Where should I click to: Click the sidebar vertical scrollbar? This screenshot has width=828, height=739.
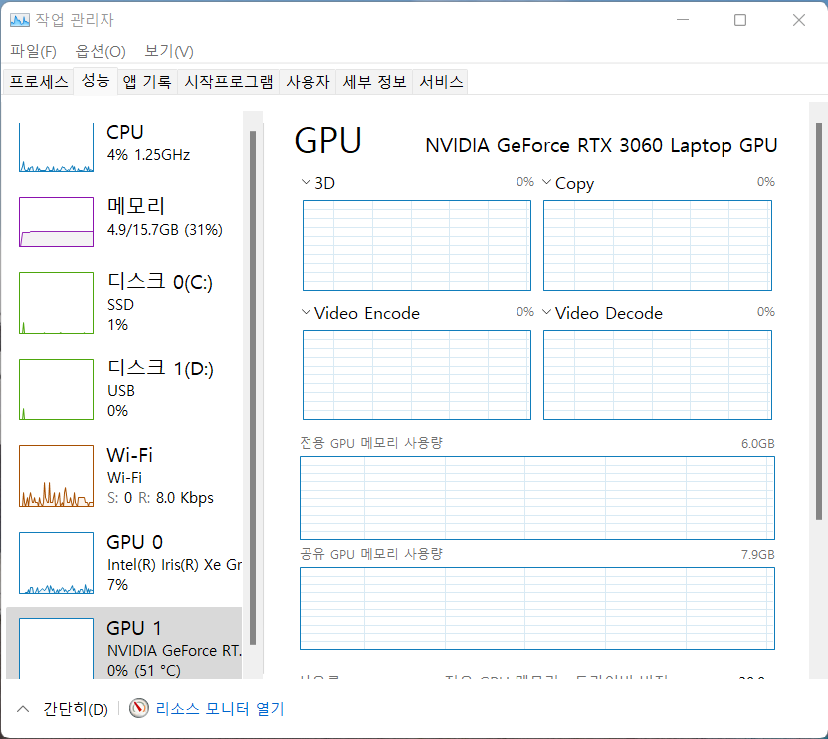tap(253, 388)
